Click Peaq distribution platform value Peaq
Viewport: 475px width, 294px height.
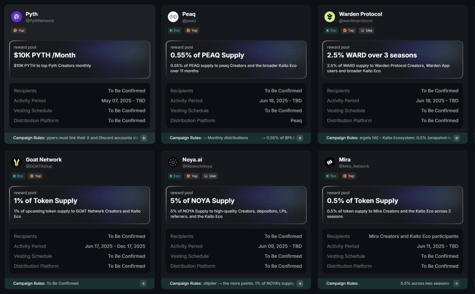(x=296, y=121)
